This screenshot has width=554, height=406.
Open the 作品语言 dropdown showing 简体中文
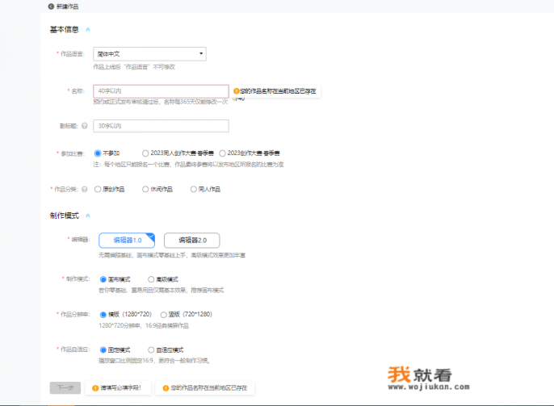click(150, 54)
